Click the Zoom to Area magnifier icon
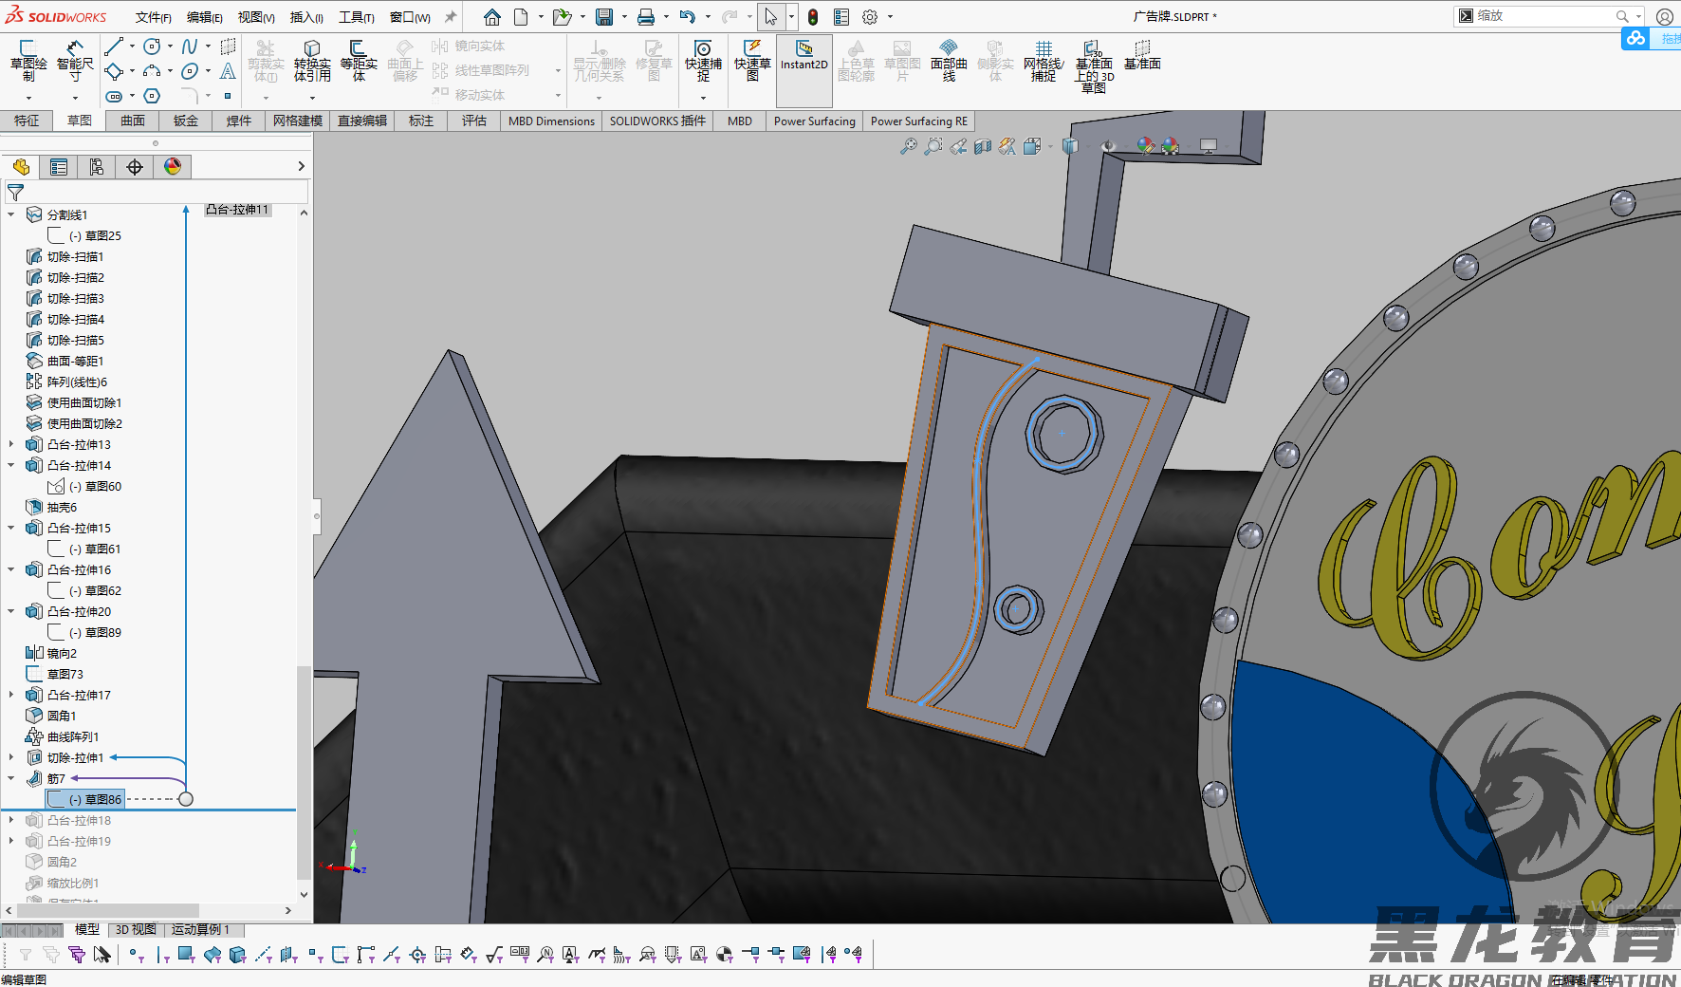 [933, 145]
